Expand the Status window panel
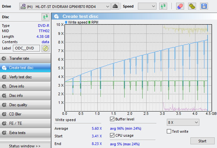This screenshot has width=217, height=148. pos(25,146)
